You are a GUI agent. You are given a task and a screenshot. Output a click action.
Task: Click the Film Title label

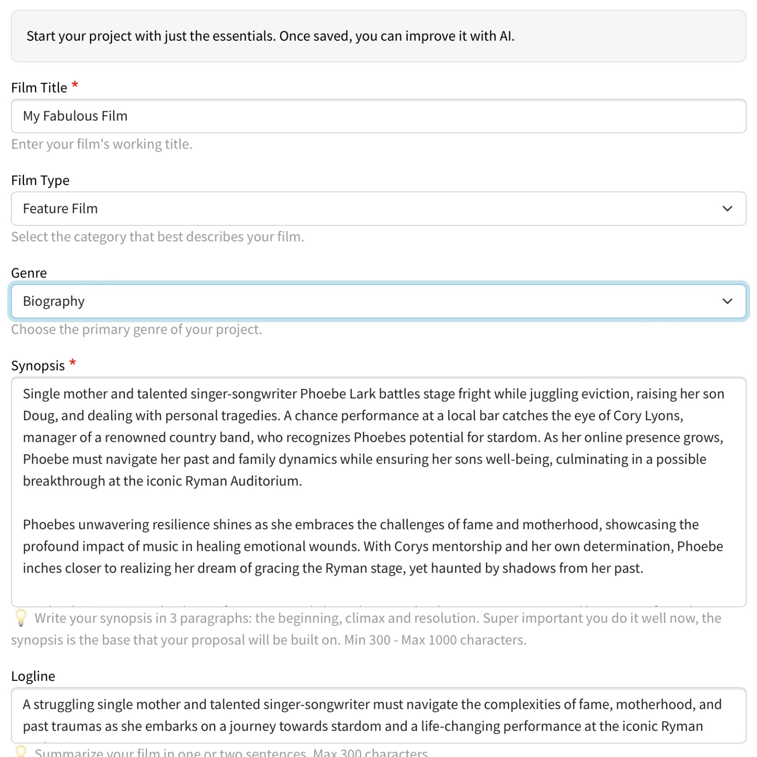(39, 88)
